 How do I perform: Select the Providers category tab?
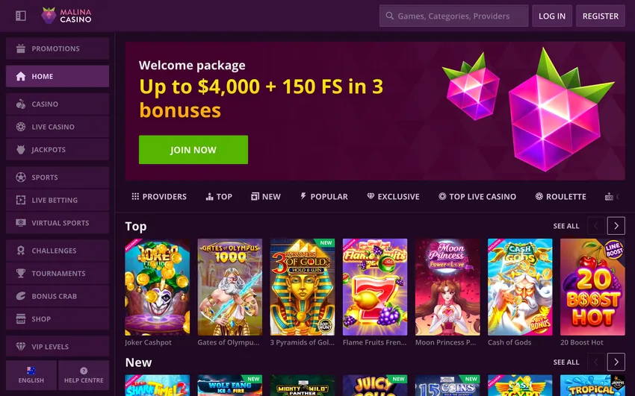(159, 197)
